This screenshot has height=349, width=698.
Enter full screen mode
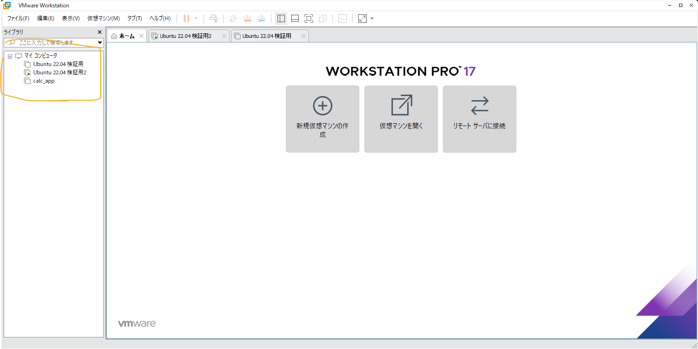click(308, 18)
